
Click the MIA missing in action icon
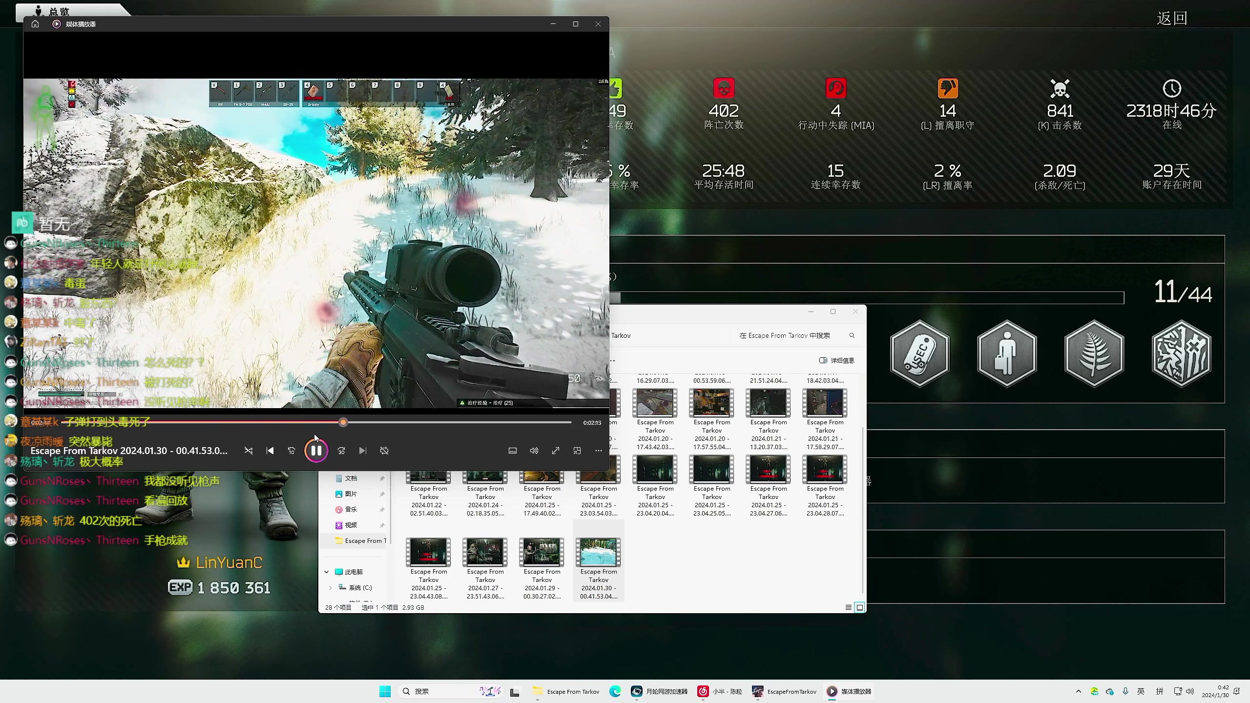[836, 88]
